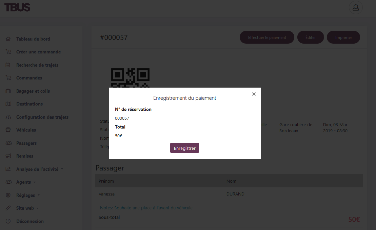
Task: Click the Créer une commande cart icon
Action: [8, 52]
